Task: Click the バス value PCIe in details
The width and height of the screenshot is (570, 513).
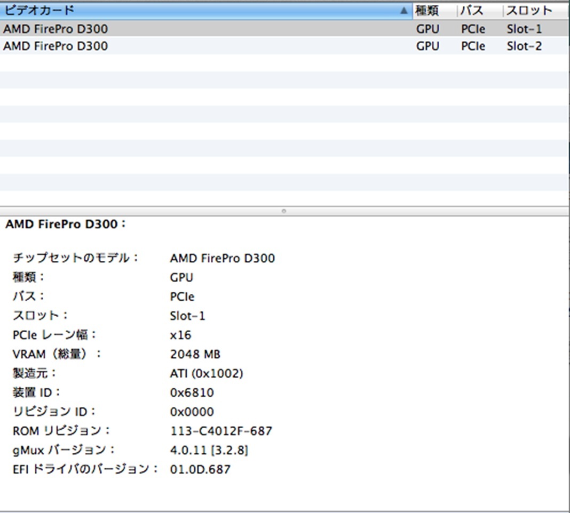Action: (x=182, y=297)
